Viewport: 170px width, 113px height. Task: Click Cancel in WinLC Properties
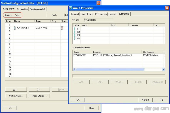point(146,100)
